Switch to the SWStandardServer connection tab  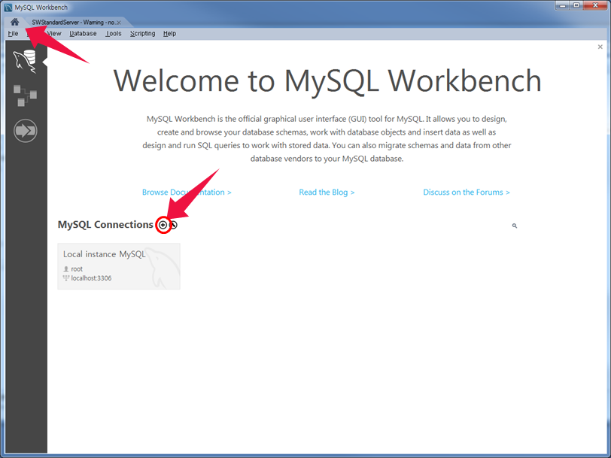coord(73,23)
